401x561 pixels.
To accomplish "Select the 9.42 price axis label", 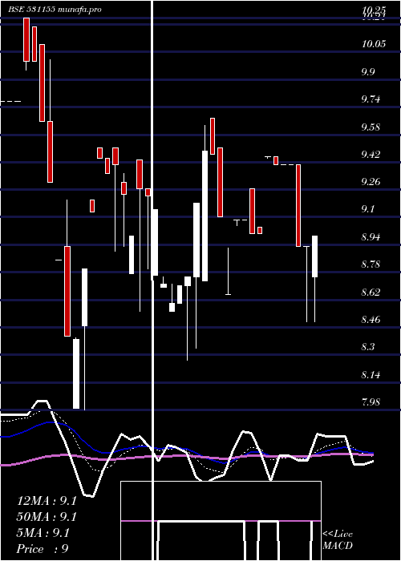I will [371, 154].
